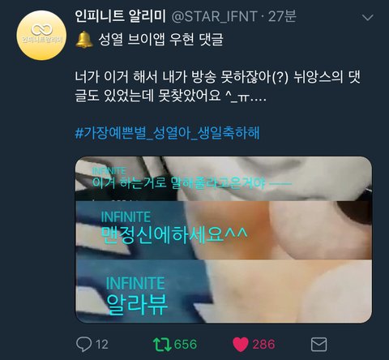Open the bottom image saying 알라뷰
389x360 pixels.
(224, 291)
